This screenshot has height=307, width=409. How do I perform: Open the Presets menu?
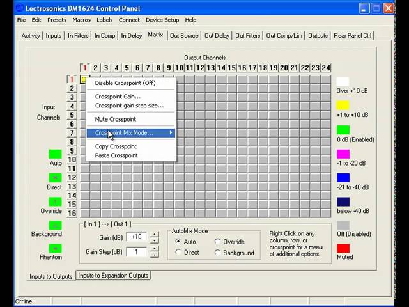click(x=57, y=20)
